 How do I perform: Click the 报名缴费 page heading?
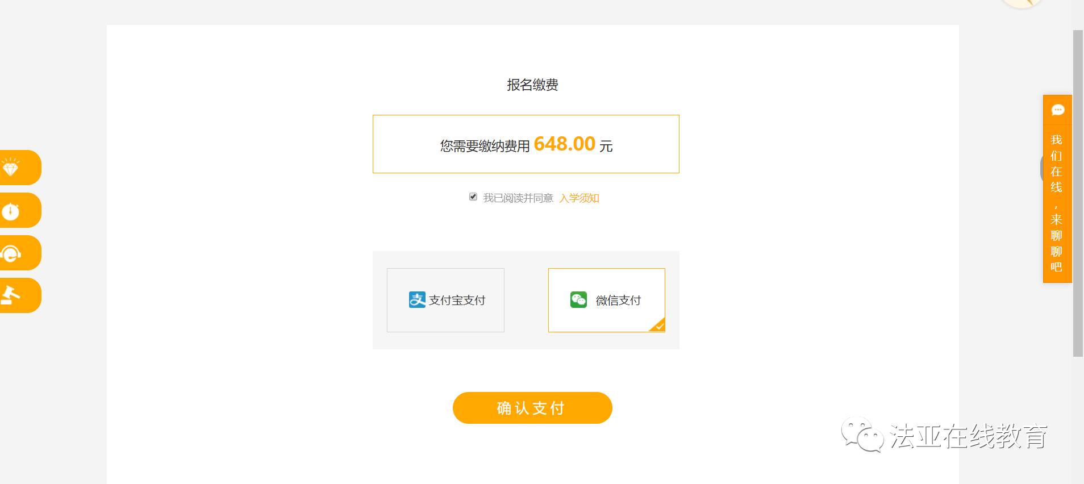coord(532,85)
